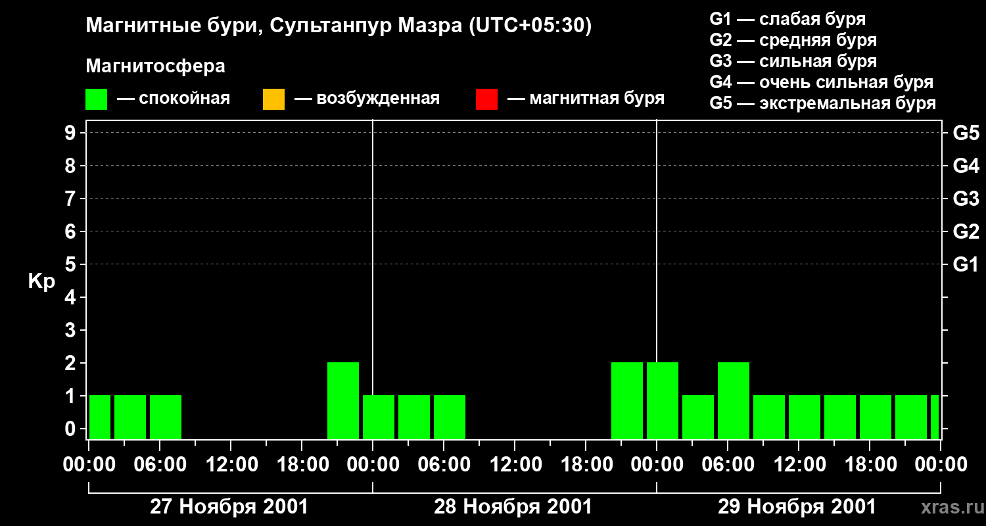Image resolution: width=986 pixels, height=526 pixels.
Task: Click the only Kp 2 bar on 27 Ноября
Action: (343, 400)
